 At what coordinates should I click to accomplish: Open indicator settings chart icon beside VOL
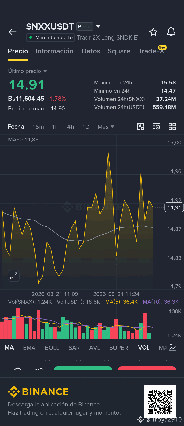[172, 348]
